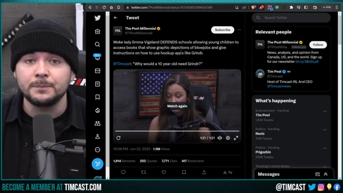Screen dimensions: 343x193
Task: Reload the page in the browser
Action: click(104, 7)
